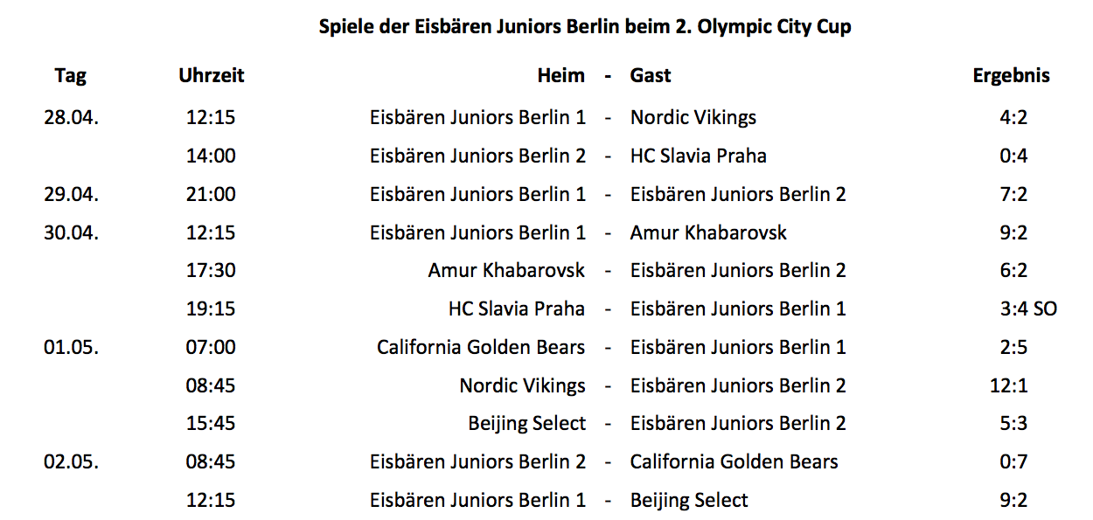
Task: Click the 0:7 result cell
Action: (1013, 461)
